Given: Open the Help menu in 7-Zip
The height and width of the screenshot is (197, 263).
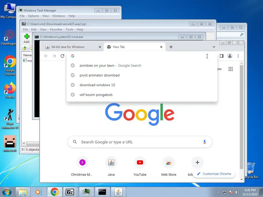Looking at the screenshot, I should [x=80, y=29].
